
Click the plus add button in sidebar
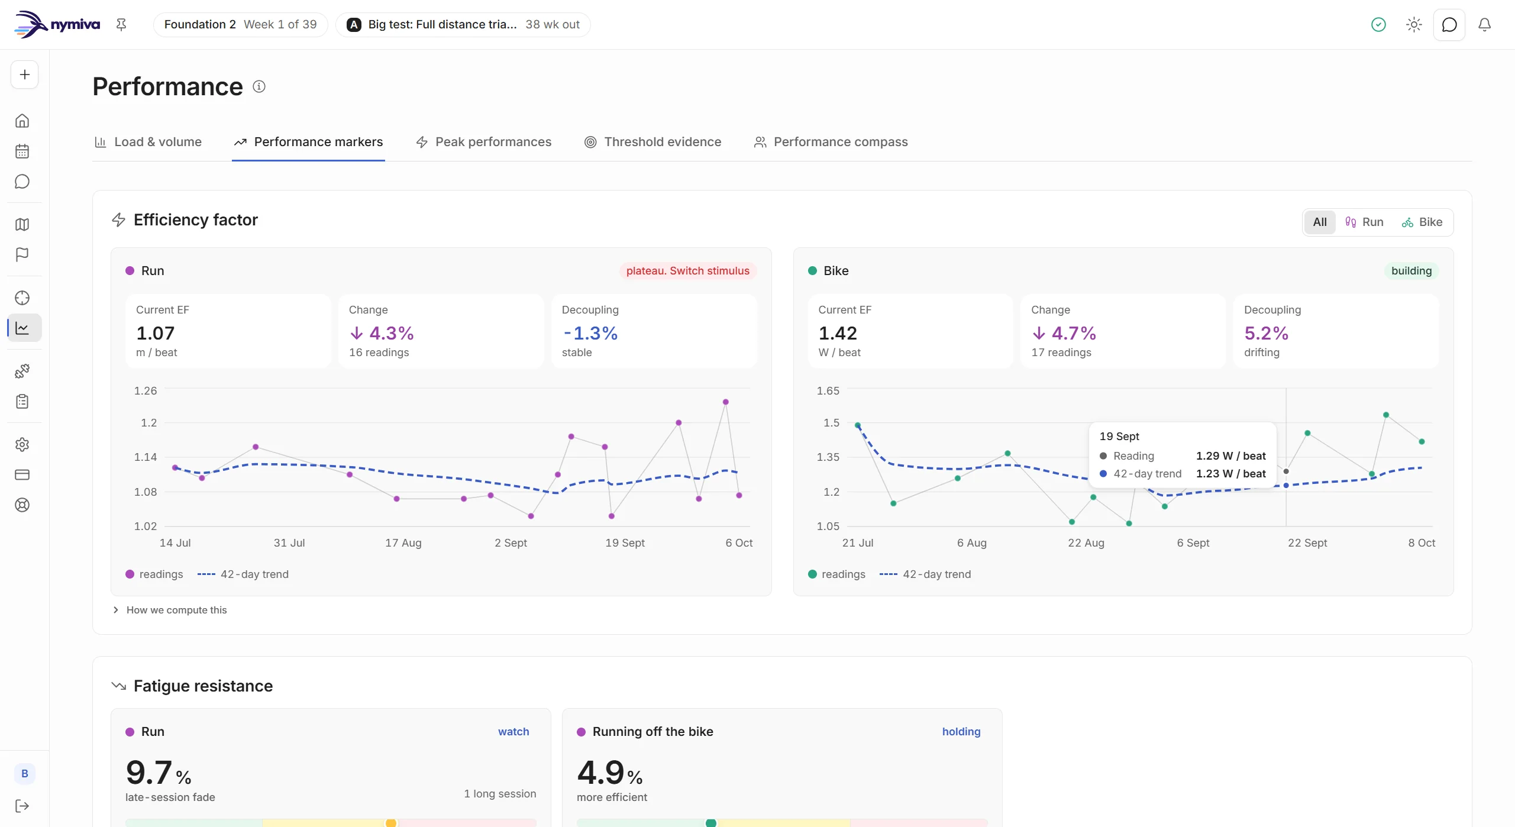24,75
